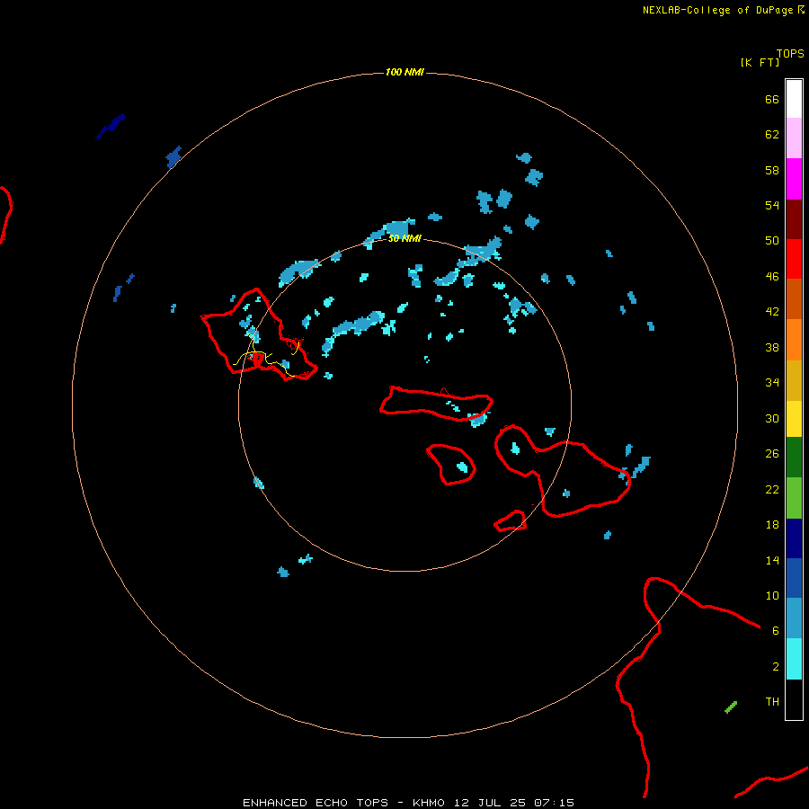Click the 50 legend value
The width and height of the screenshot is (809, 809).
(x=772, y=240)
